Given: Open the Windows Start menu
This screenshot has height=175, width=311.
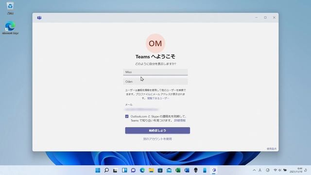Looking at the screenshot, I should point(98,170).
